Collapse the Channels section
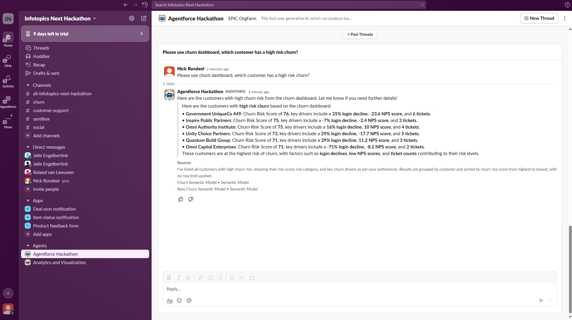This screenshot has width=572, height=320. (x=28, y=85)
